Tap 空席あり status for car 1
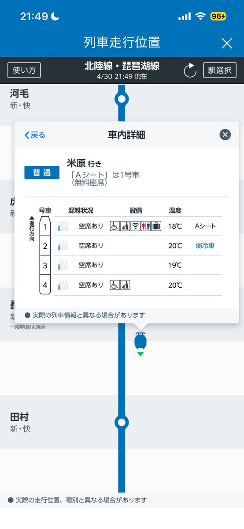The width and height of the screenshot is (244, 529). pos(91,226)
